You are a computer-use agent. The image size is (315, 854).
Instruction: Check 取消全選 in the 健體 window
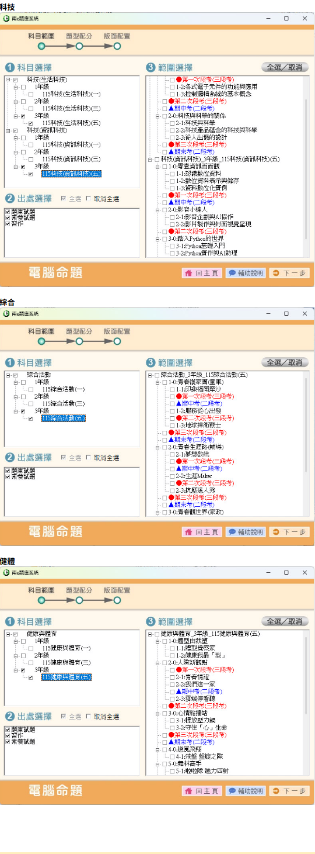[89, 717]
